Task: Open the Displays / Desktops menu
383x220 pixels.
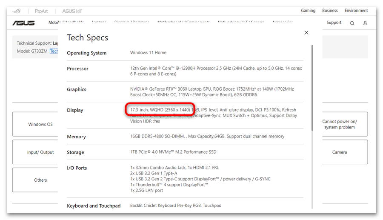Action: click(x=131, y=22)
